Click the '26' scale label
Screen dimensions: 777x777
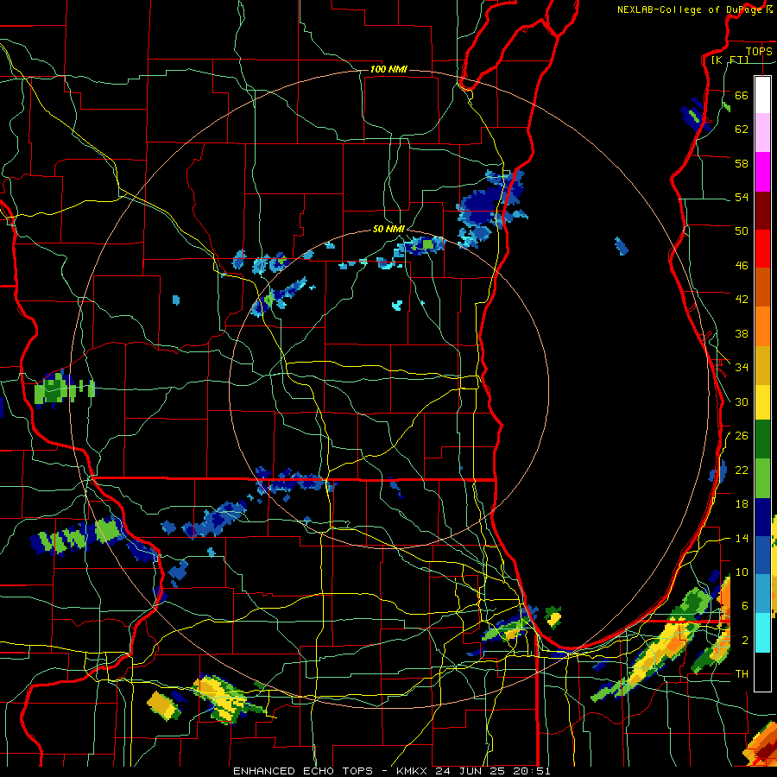click(742, 436)
